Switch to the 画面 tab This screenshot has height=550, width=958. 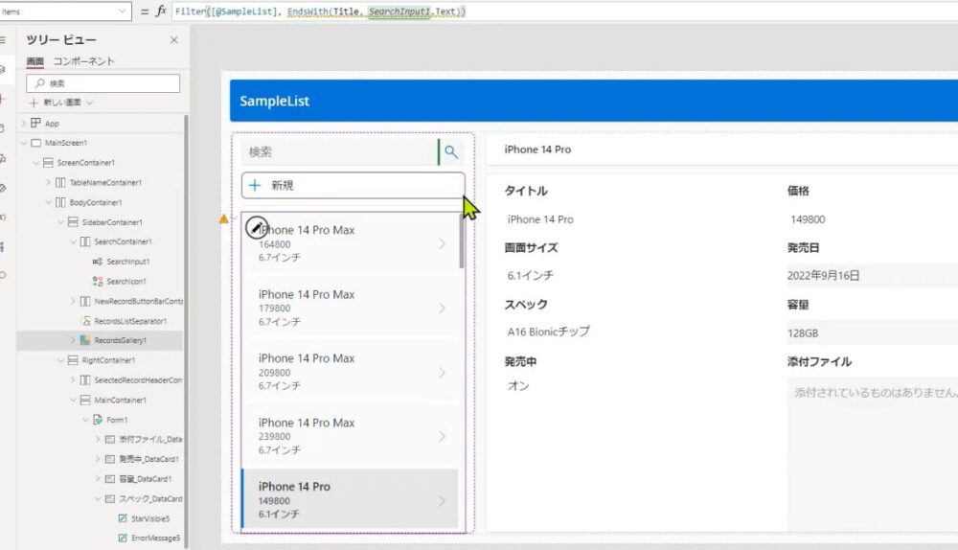pyautogui.click(x=34, y=61)
